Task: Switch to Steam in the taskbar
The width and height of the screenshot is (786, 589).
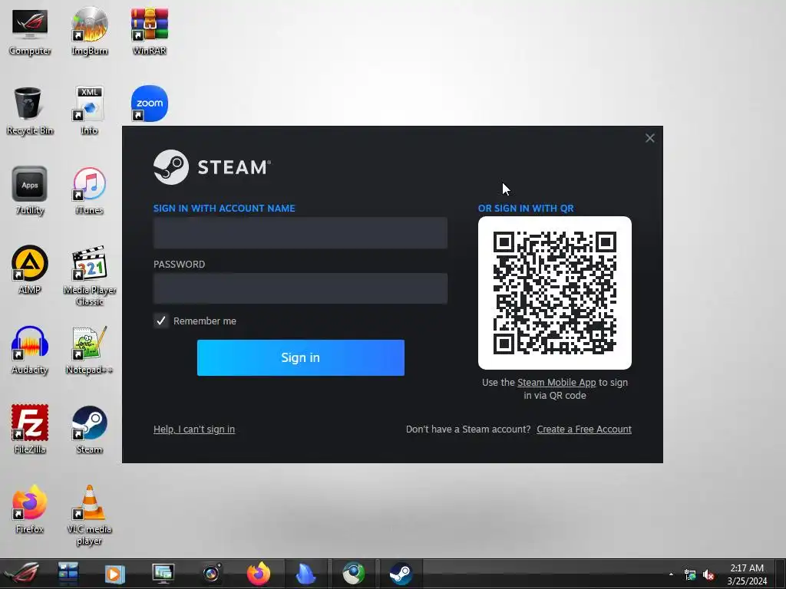Action: [x=401, y=574]
